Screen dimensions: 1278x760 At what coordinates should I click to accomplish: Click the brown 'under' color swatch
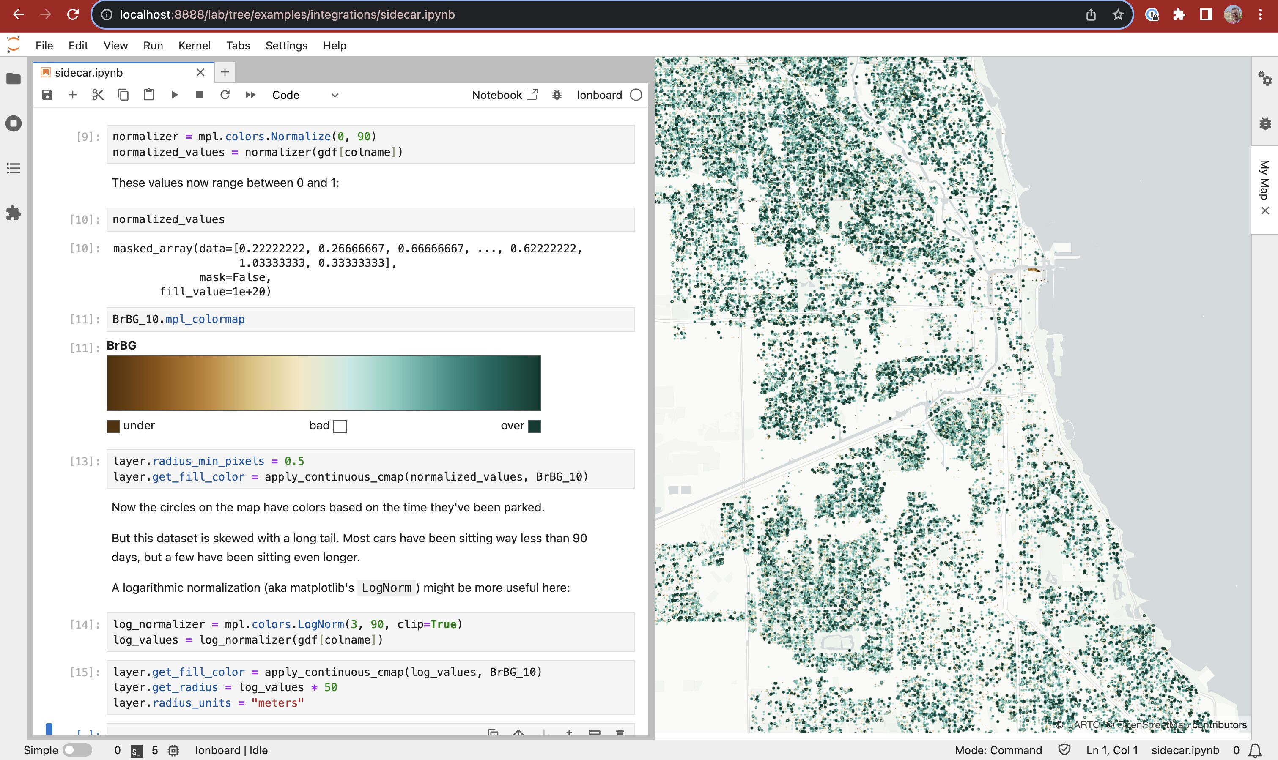(113, 426)
